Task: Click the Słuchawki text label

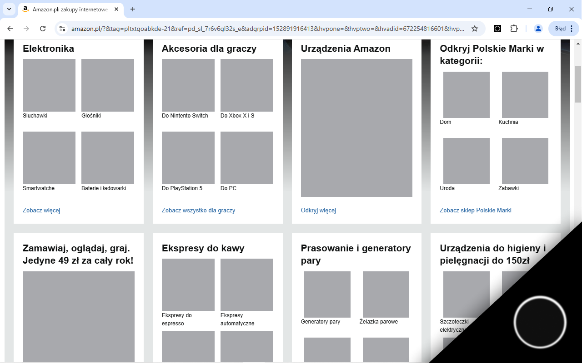Action: click(x=35, y=116)
